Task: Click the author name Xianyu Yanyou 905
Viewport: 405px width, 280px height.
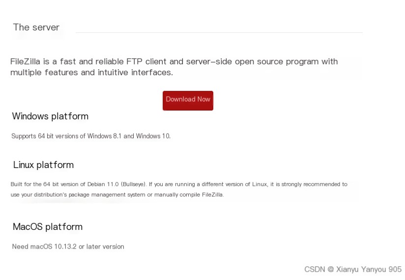Action: tap(369, 269)
